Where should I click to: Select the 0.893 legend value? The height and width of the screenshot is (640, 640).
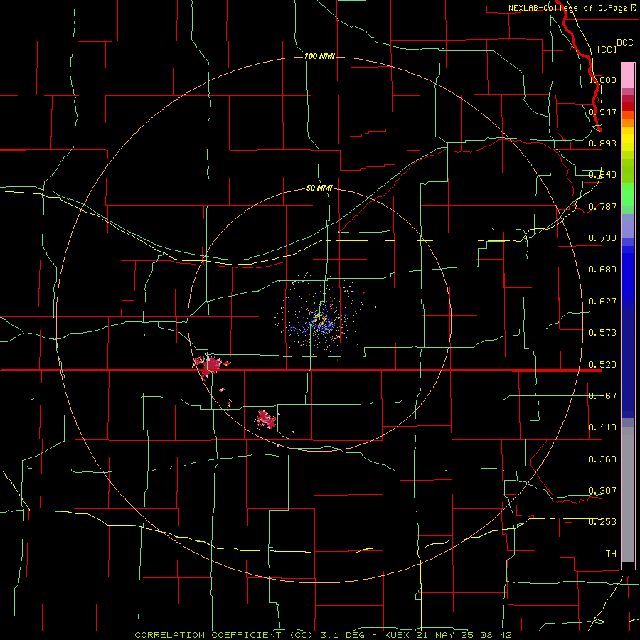[602, 143]
